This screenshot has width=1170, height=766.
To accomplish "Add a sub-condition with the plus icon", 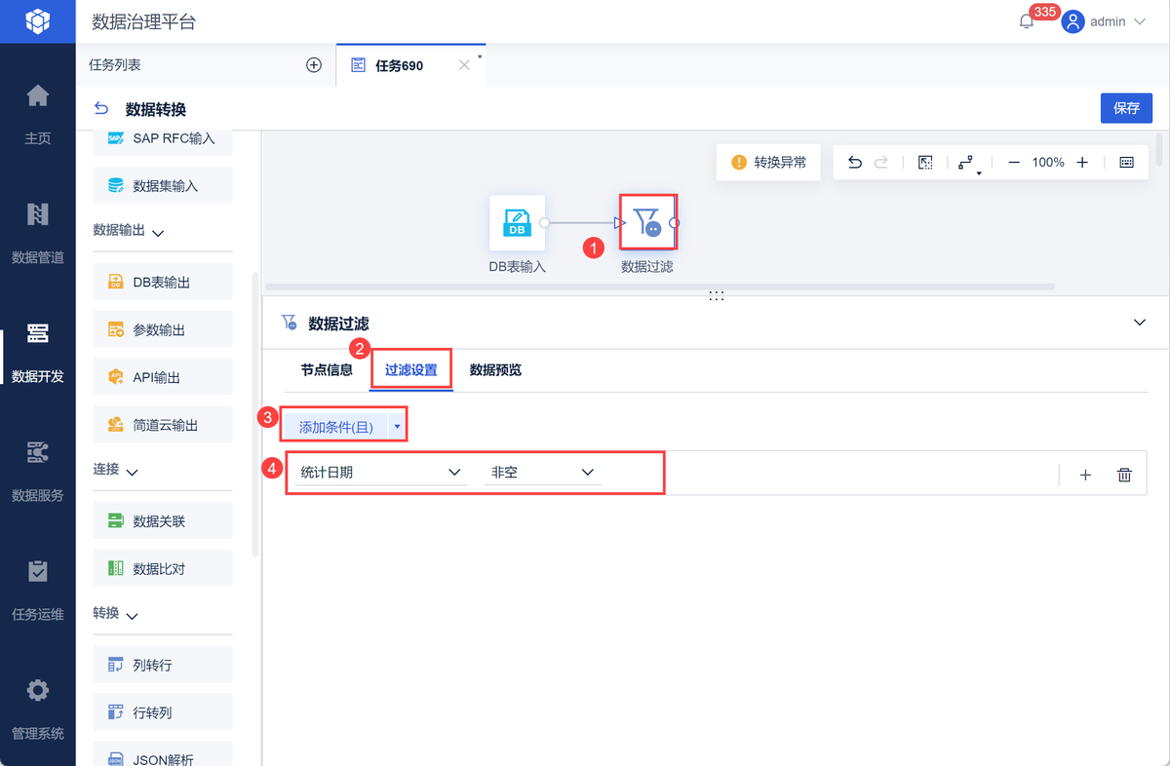I will [1085, 475].
